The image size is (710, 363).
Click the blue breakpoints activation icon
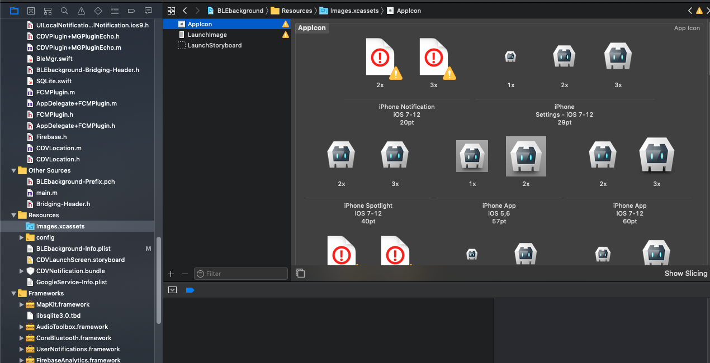tap(190, 290)
